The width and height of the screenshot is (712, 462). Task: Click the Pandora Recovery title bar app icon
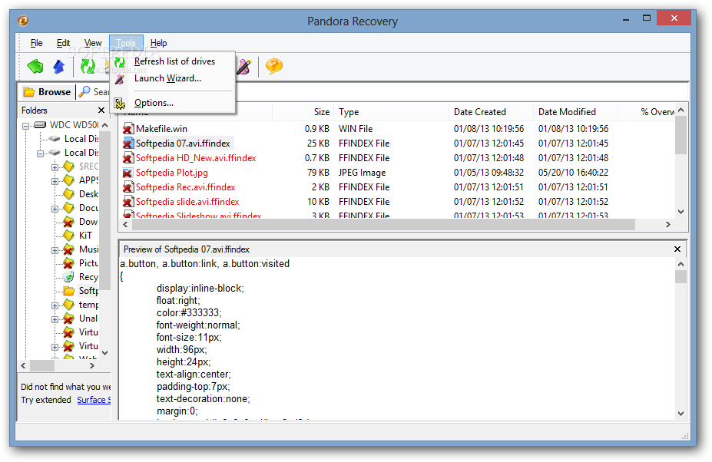pyautogui.click(x=23, y=21)
